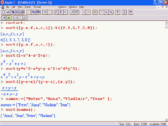The height and width of the screenshot is (126, 168).
Task: Open the Options menu
Action: pos(62,7)
